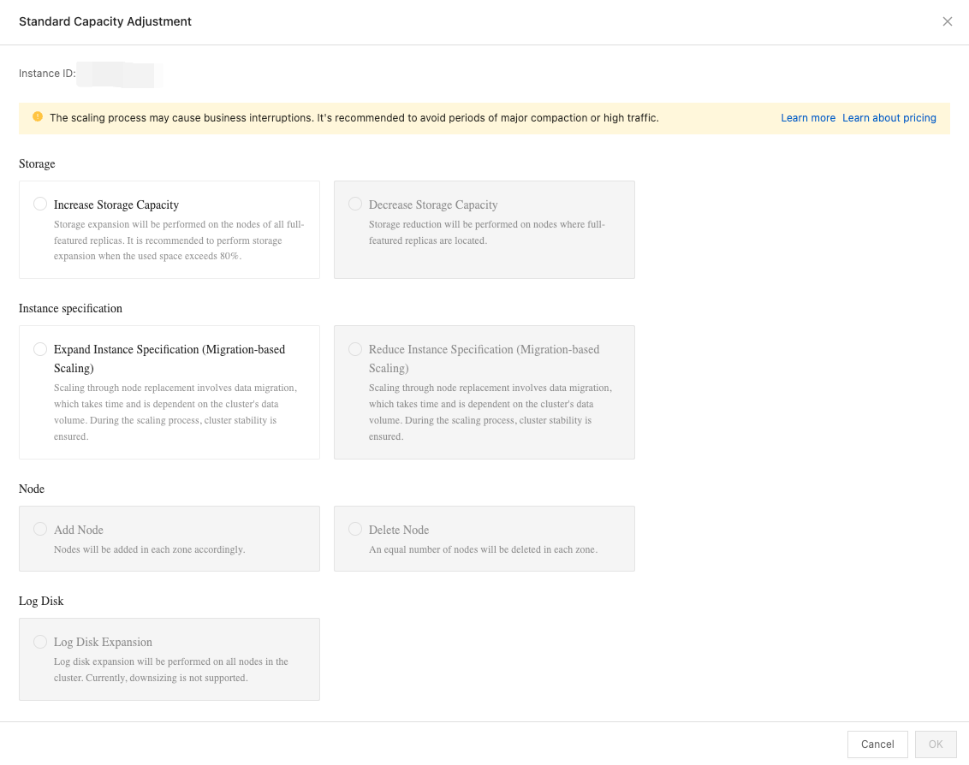Close the Standard Capacity Adjustment dialog
The width and height of the screenshot is (969, 765).
pyautogui.click(x=947, y=21)
